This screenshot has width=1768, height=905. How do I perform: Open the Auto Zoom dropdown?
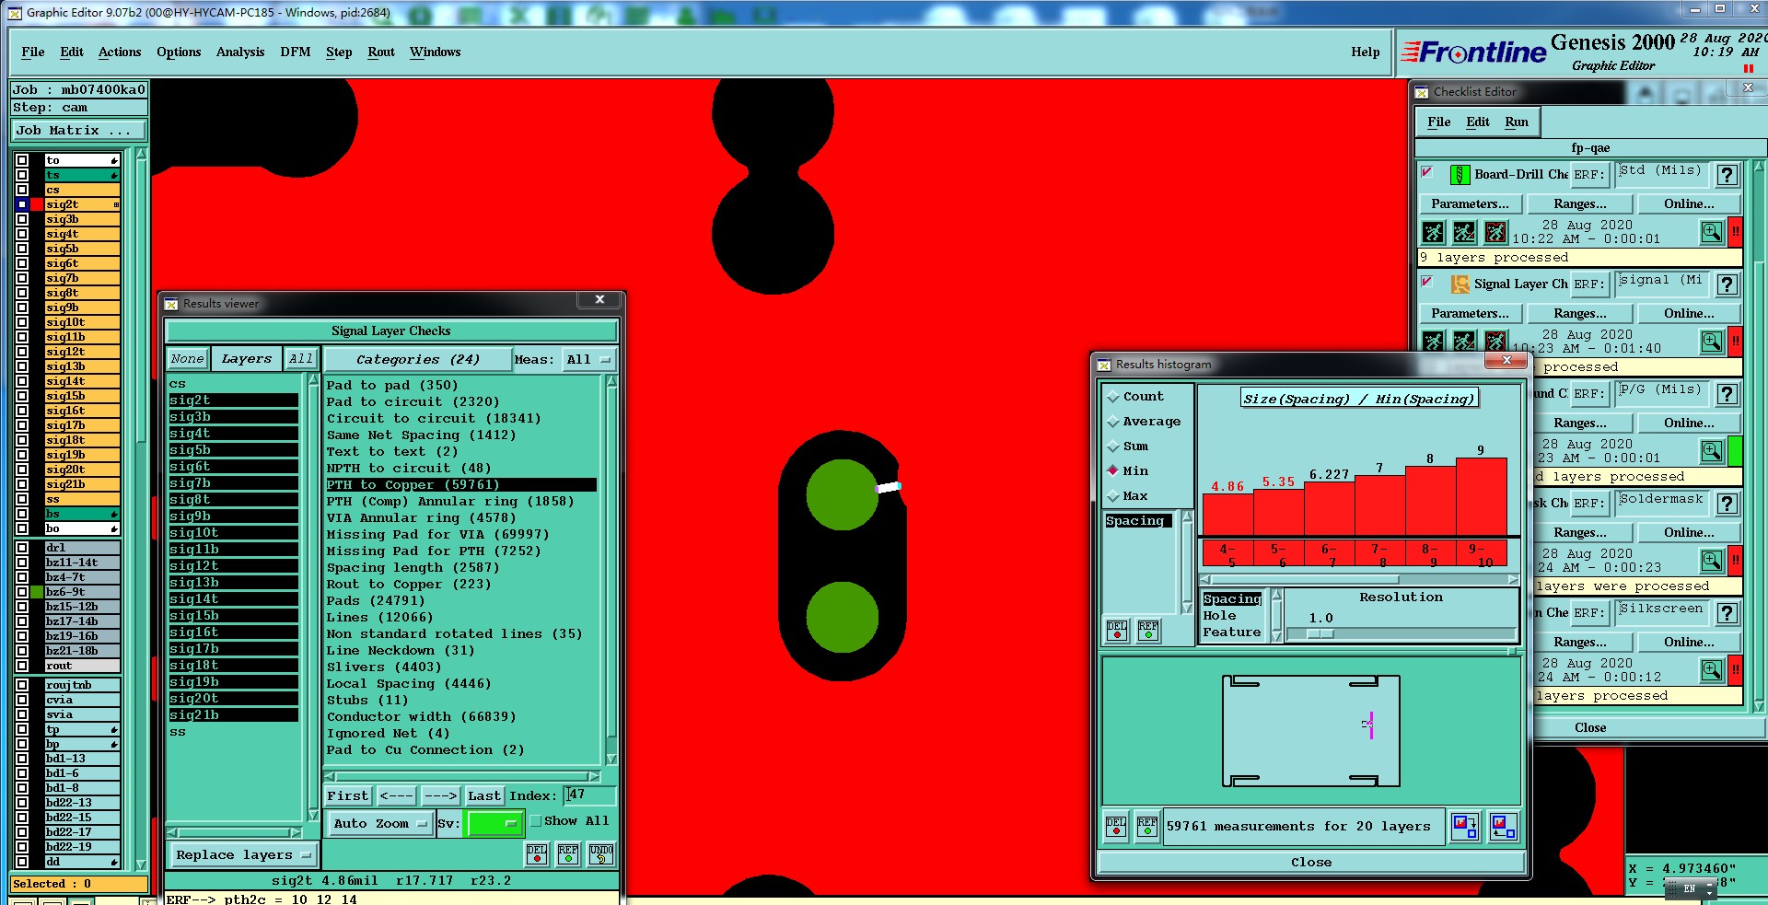coord(379,824)
